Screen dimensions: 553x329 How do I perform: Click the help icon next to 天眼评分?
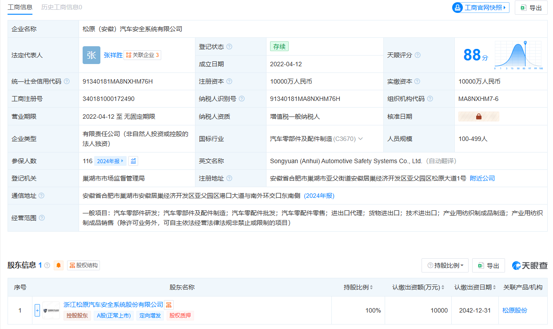[418, 55]
